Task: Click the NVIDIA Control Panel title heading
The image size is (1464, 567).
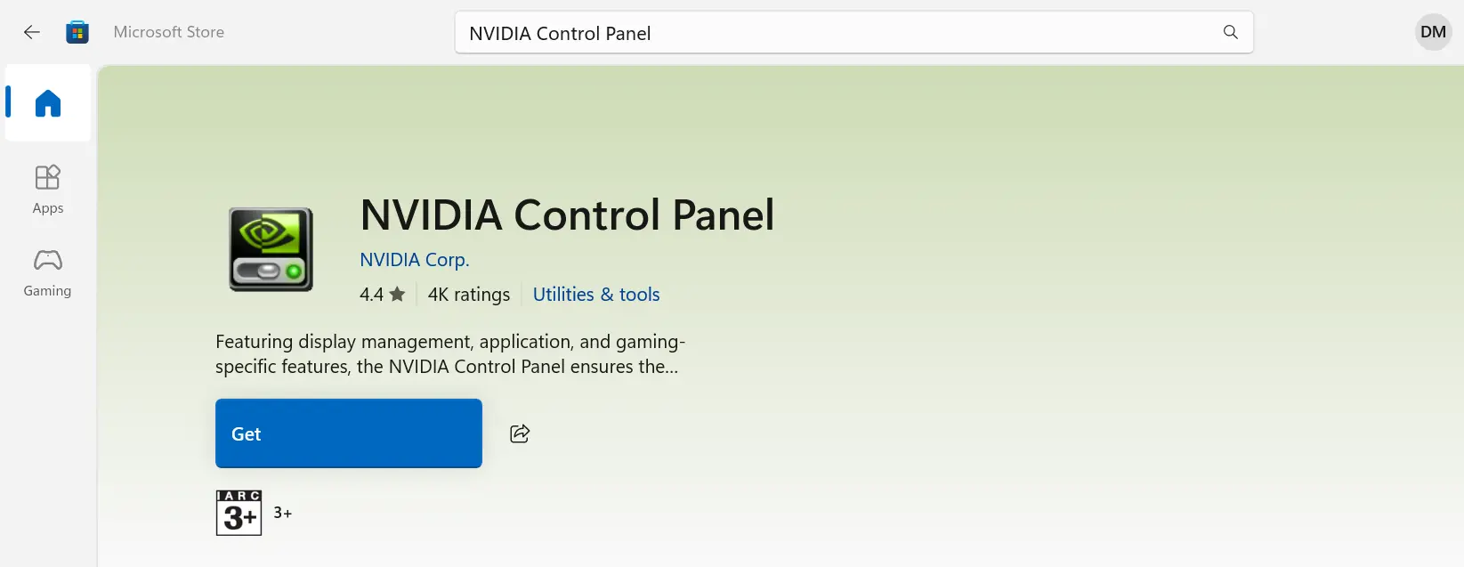Action: coord(567,215)
